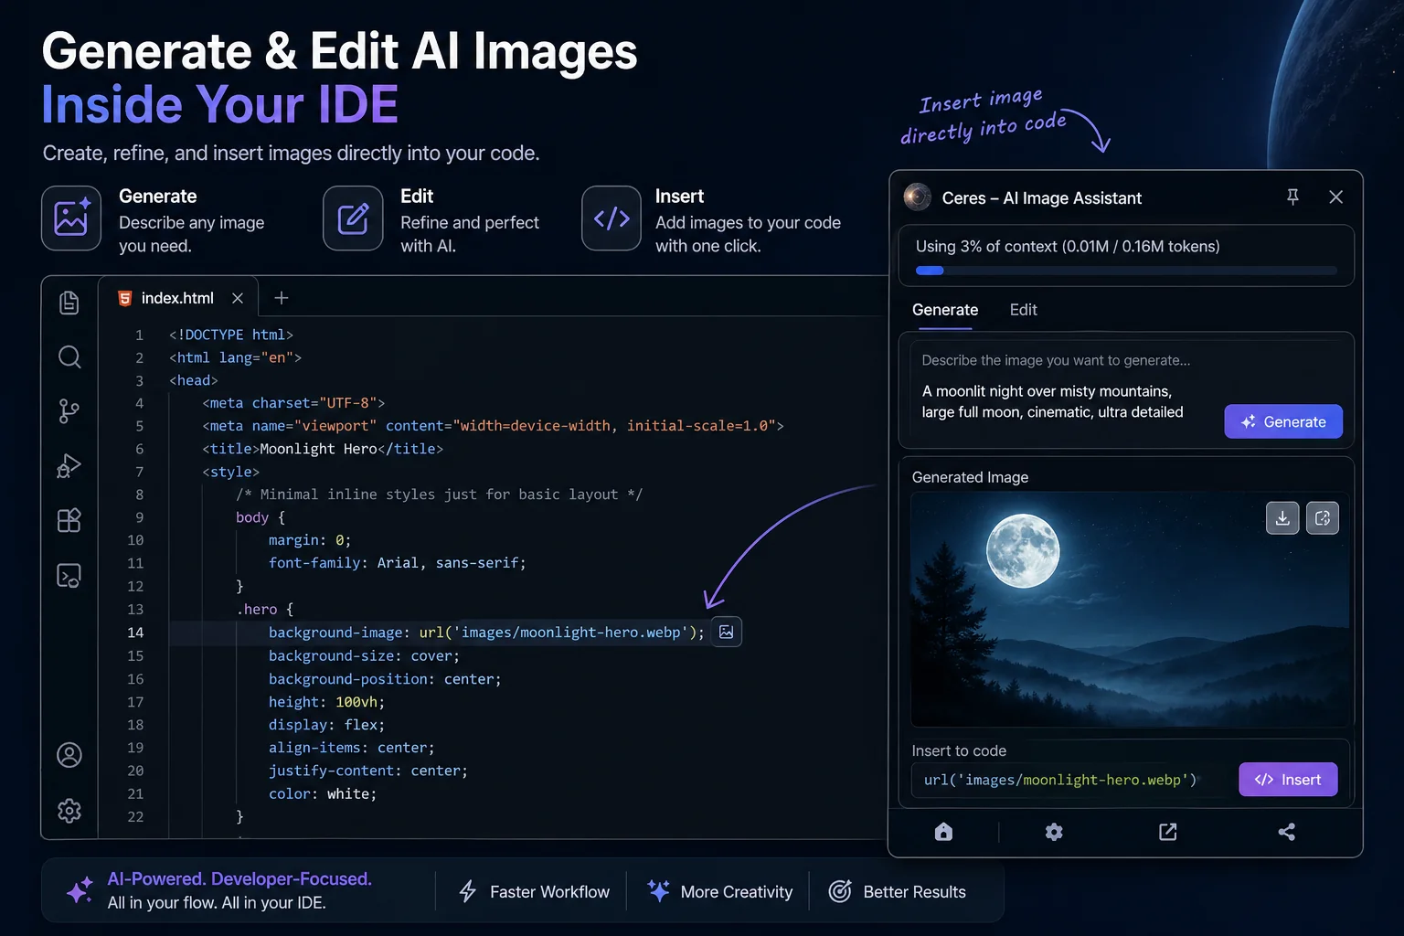Open the file Explorer sidebar icon

[69, 303]
